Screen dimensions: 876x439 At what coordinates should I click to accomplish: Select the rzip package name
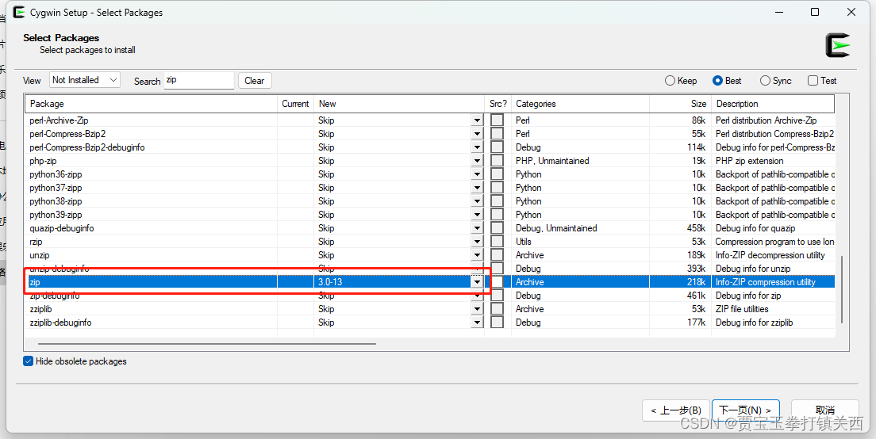pyautogui.click(x=36, y=242)
